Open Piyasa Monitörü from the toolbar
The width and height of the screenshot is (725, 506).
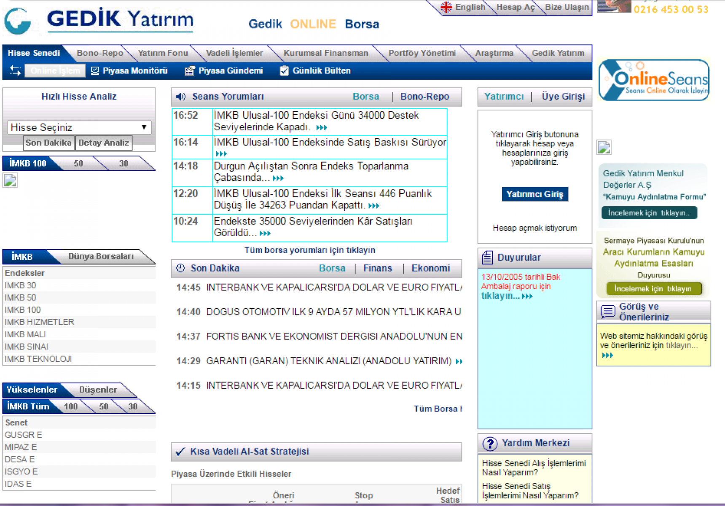[130, 71]
